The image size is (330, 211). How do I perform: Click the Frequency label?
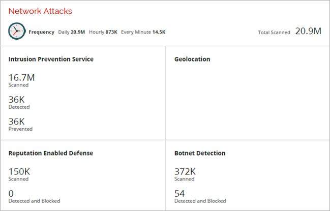coord(41,32)
